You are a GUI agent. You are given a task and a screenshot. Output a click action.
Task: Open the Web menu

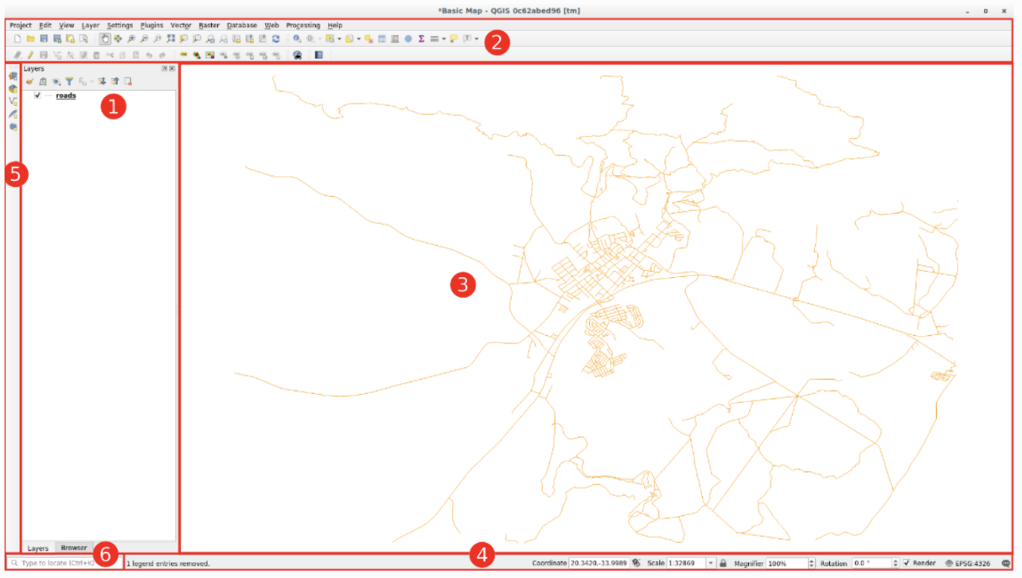tap(272, 25)
